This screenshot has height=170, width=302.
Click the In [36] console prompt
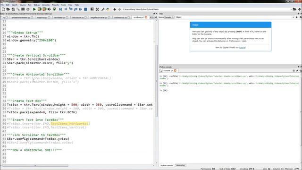[164, 90]
